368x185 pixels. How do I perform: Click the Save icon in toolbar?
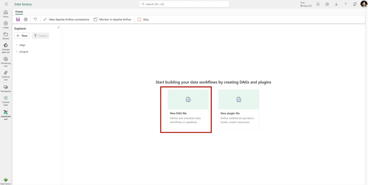[x=18, y=20]
